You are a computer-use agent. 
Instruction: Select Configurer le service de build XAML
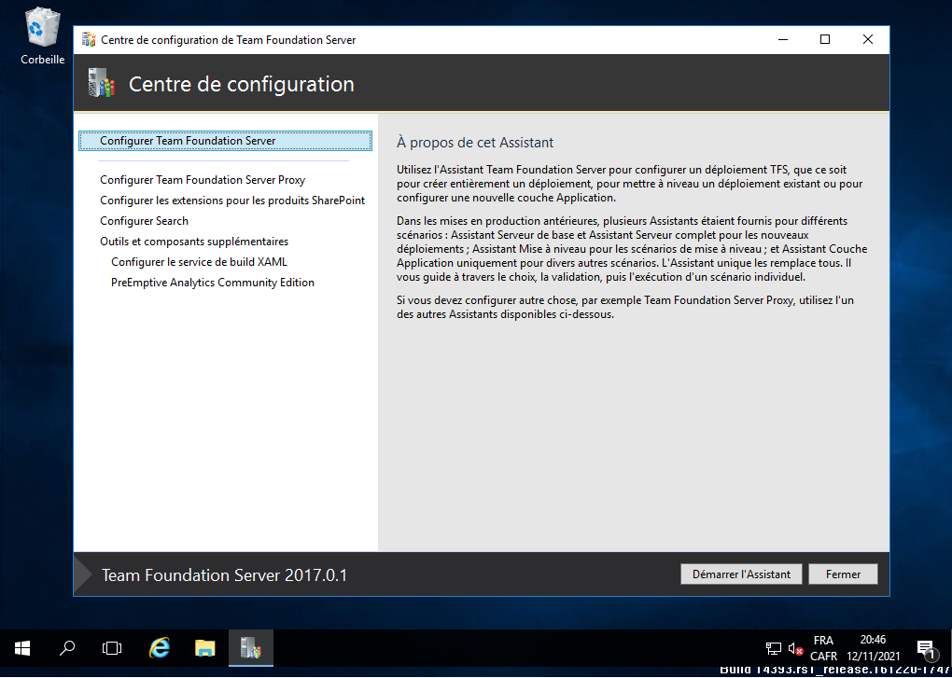tap(199, 262)
